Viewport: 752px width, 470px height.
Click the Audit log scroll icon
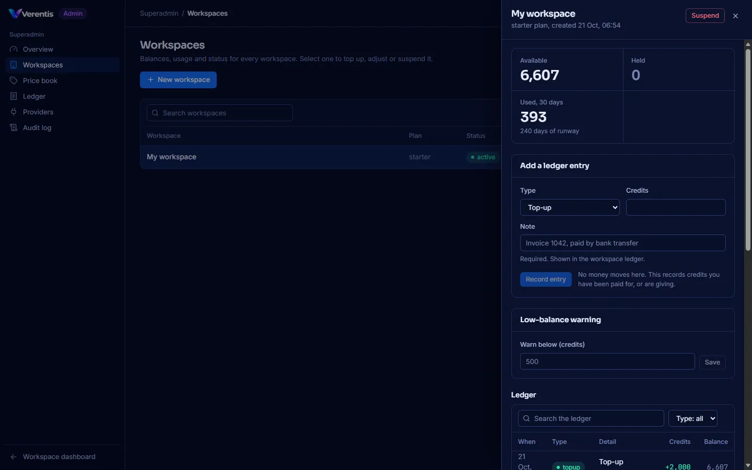(14, 127)
